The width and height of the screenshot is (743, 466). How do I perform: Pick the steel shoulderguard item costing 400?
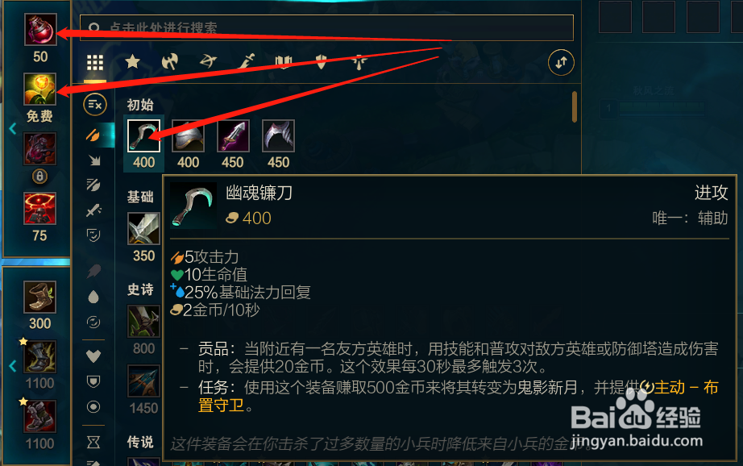tap(188, 136)
